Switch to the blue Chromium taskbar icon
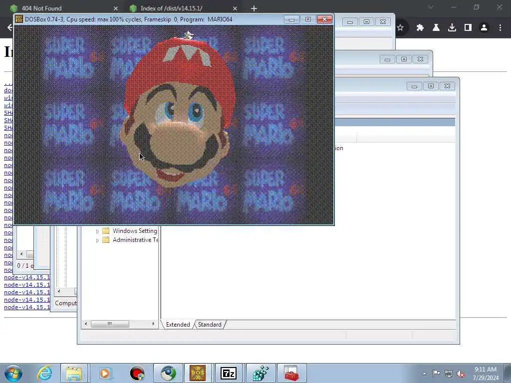Screen dimensions: 511x383 pos(168,373)
